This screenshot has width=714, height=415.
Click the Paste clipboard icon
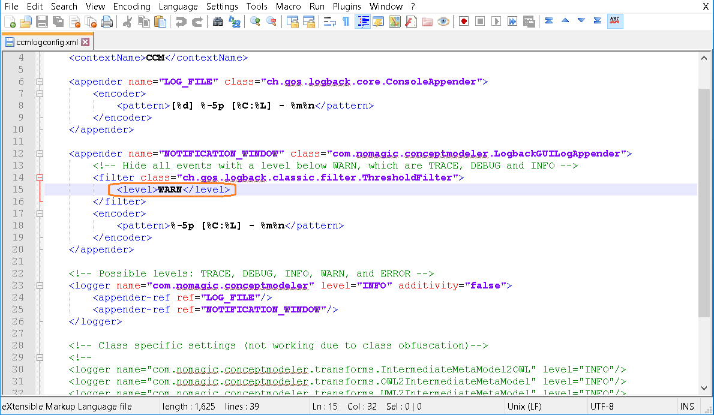160,22
